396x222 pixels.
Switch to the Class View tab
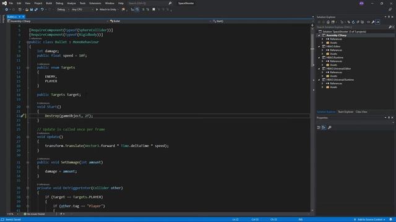point(361,112)
